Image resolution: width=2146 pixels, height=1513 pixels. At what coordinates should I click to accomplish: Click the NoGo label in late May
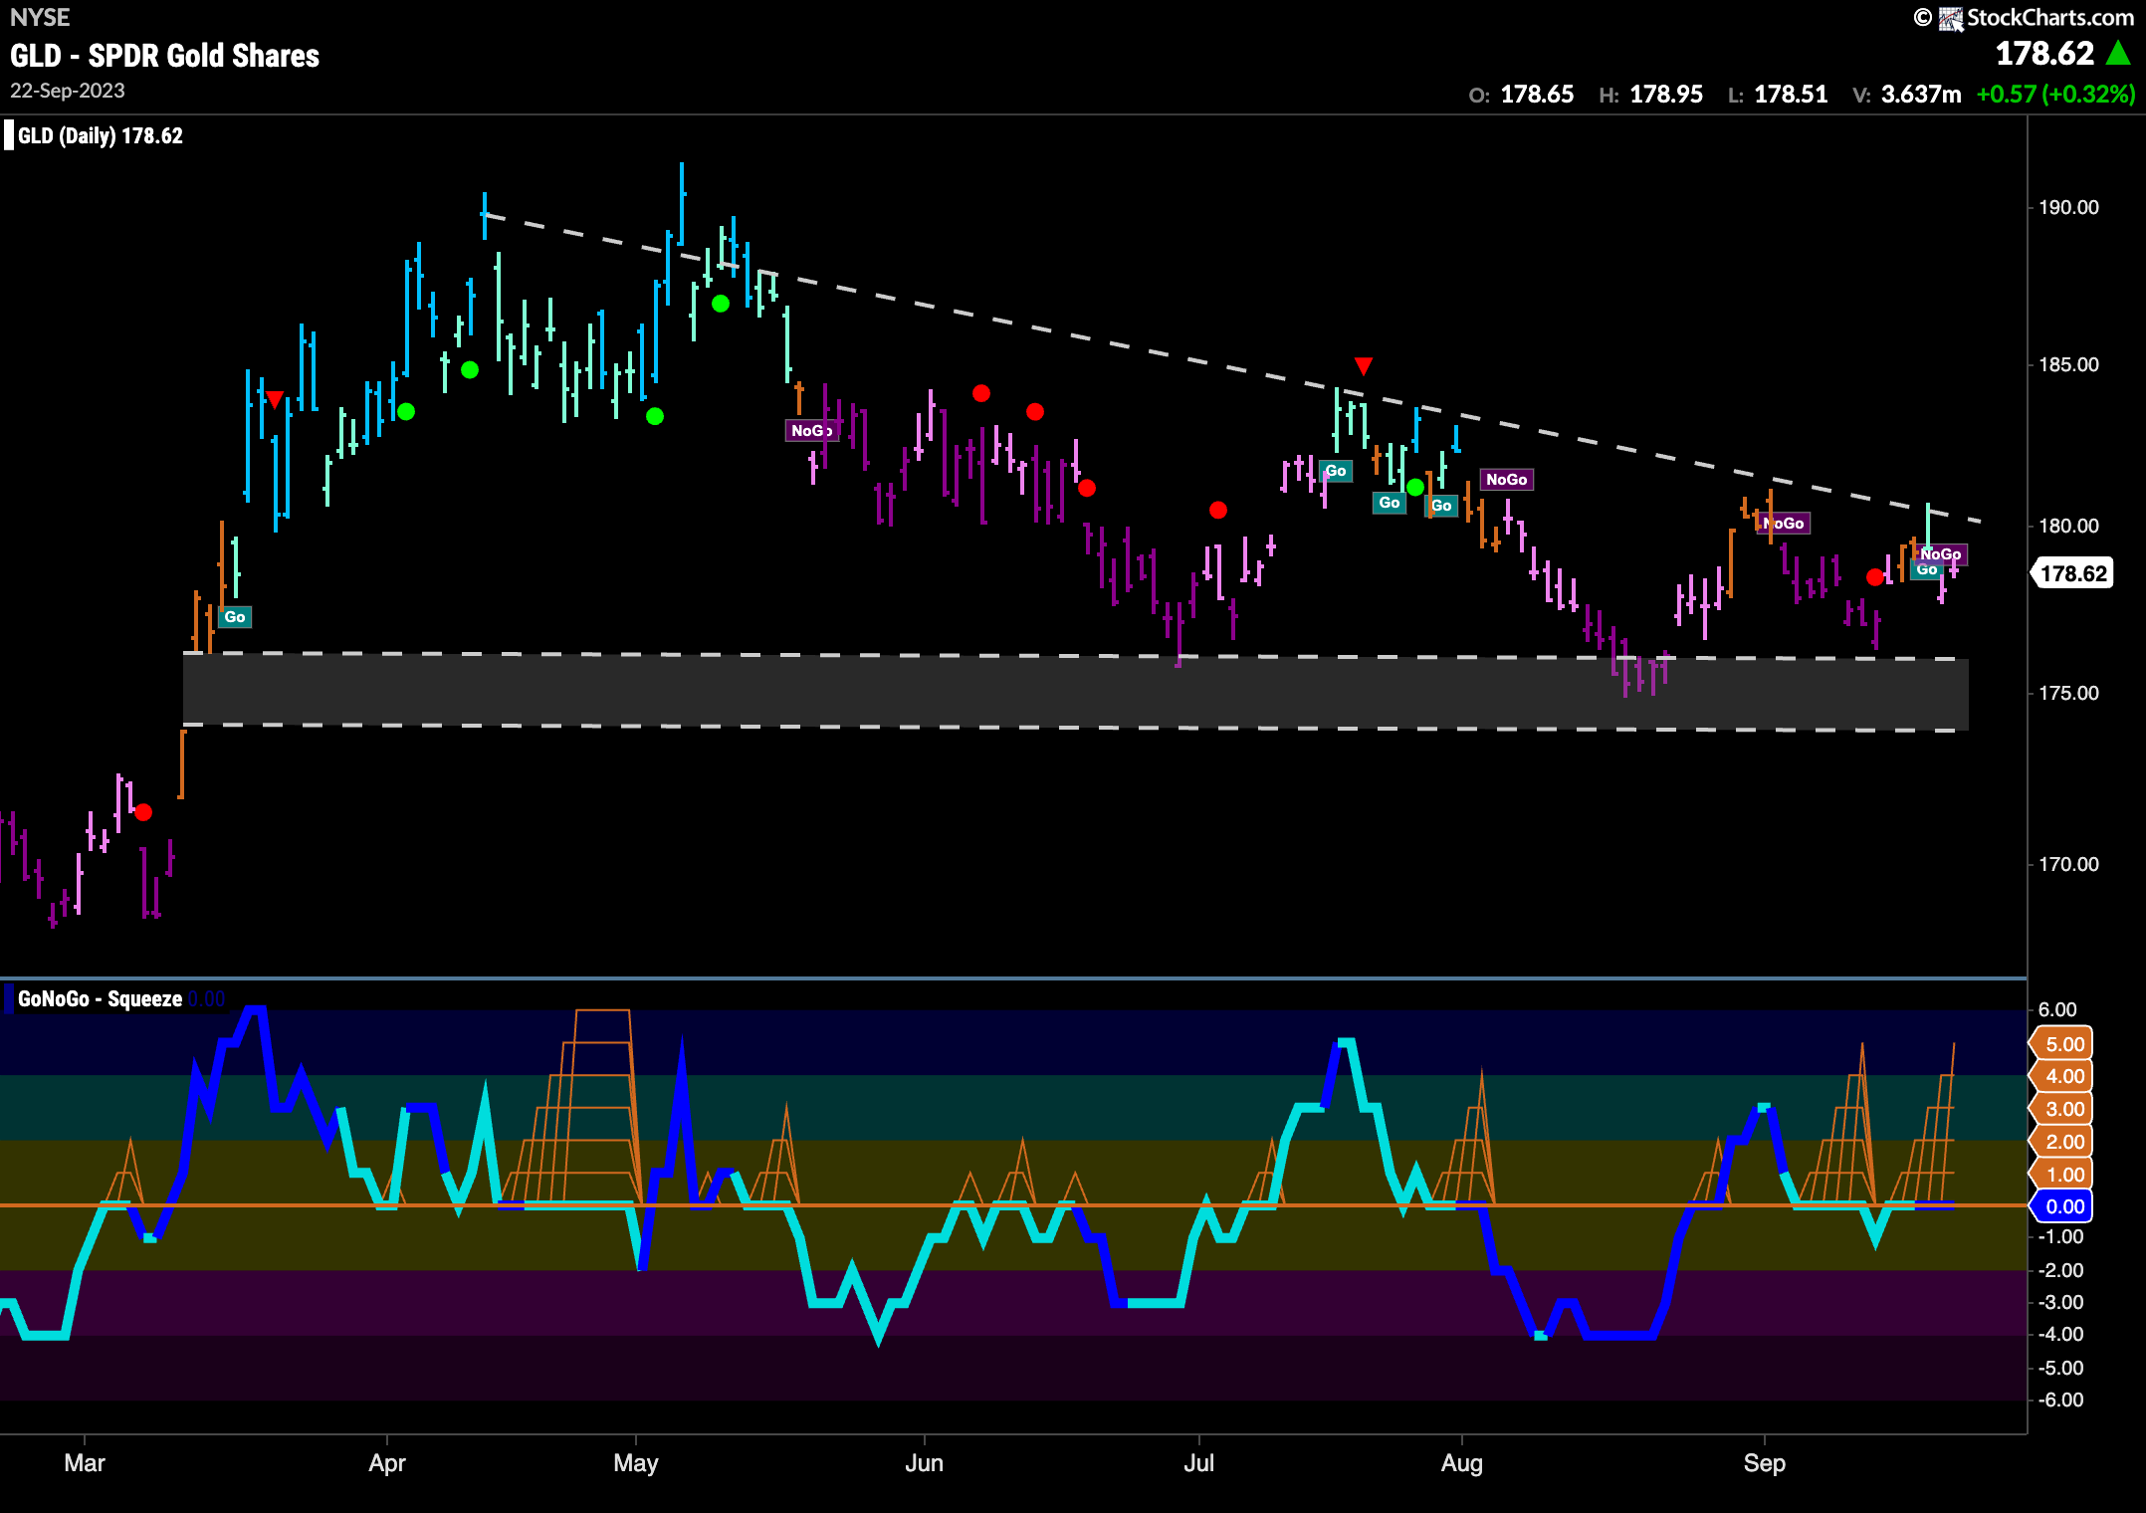811,430
